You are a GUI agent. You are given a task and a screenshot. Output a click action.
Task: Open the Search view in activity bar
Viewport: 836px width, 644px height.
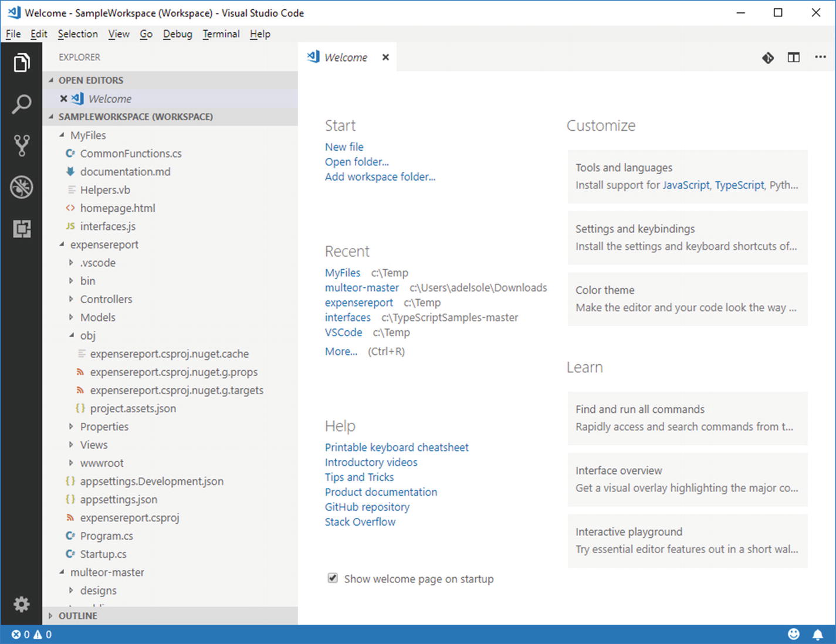pos(22,104)
